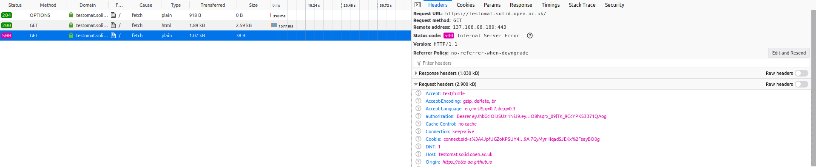
Task: Click the Remote address value
Action: pos(479,27)
